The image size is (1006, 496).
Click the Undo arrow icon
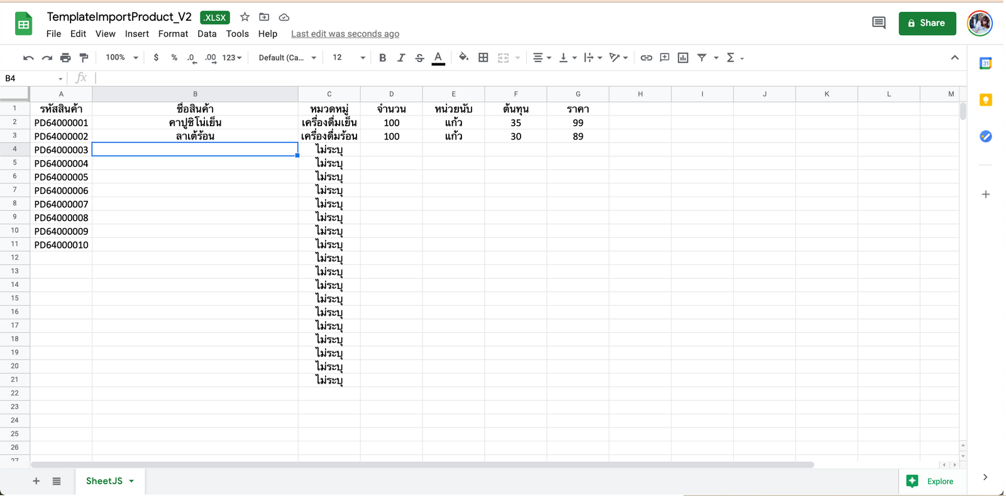click(28, 58)
